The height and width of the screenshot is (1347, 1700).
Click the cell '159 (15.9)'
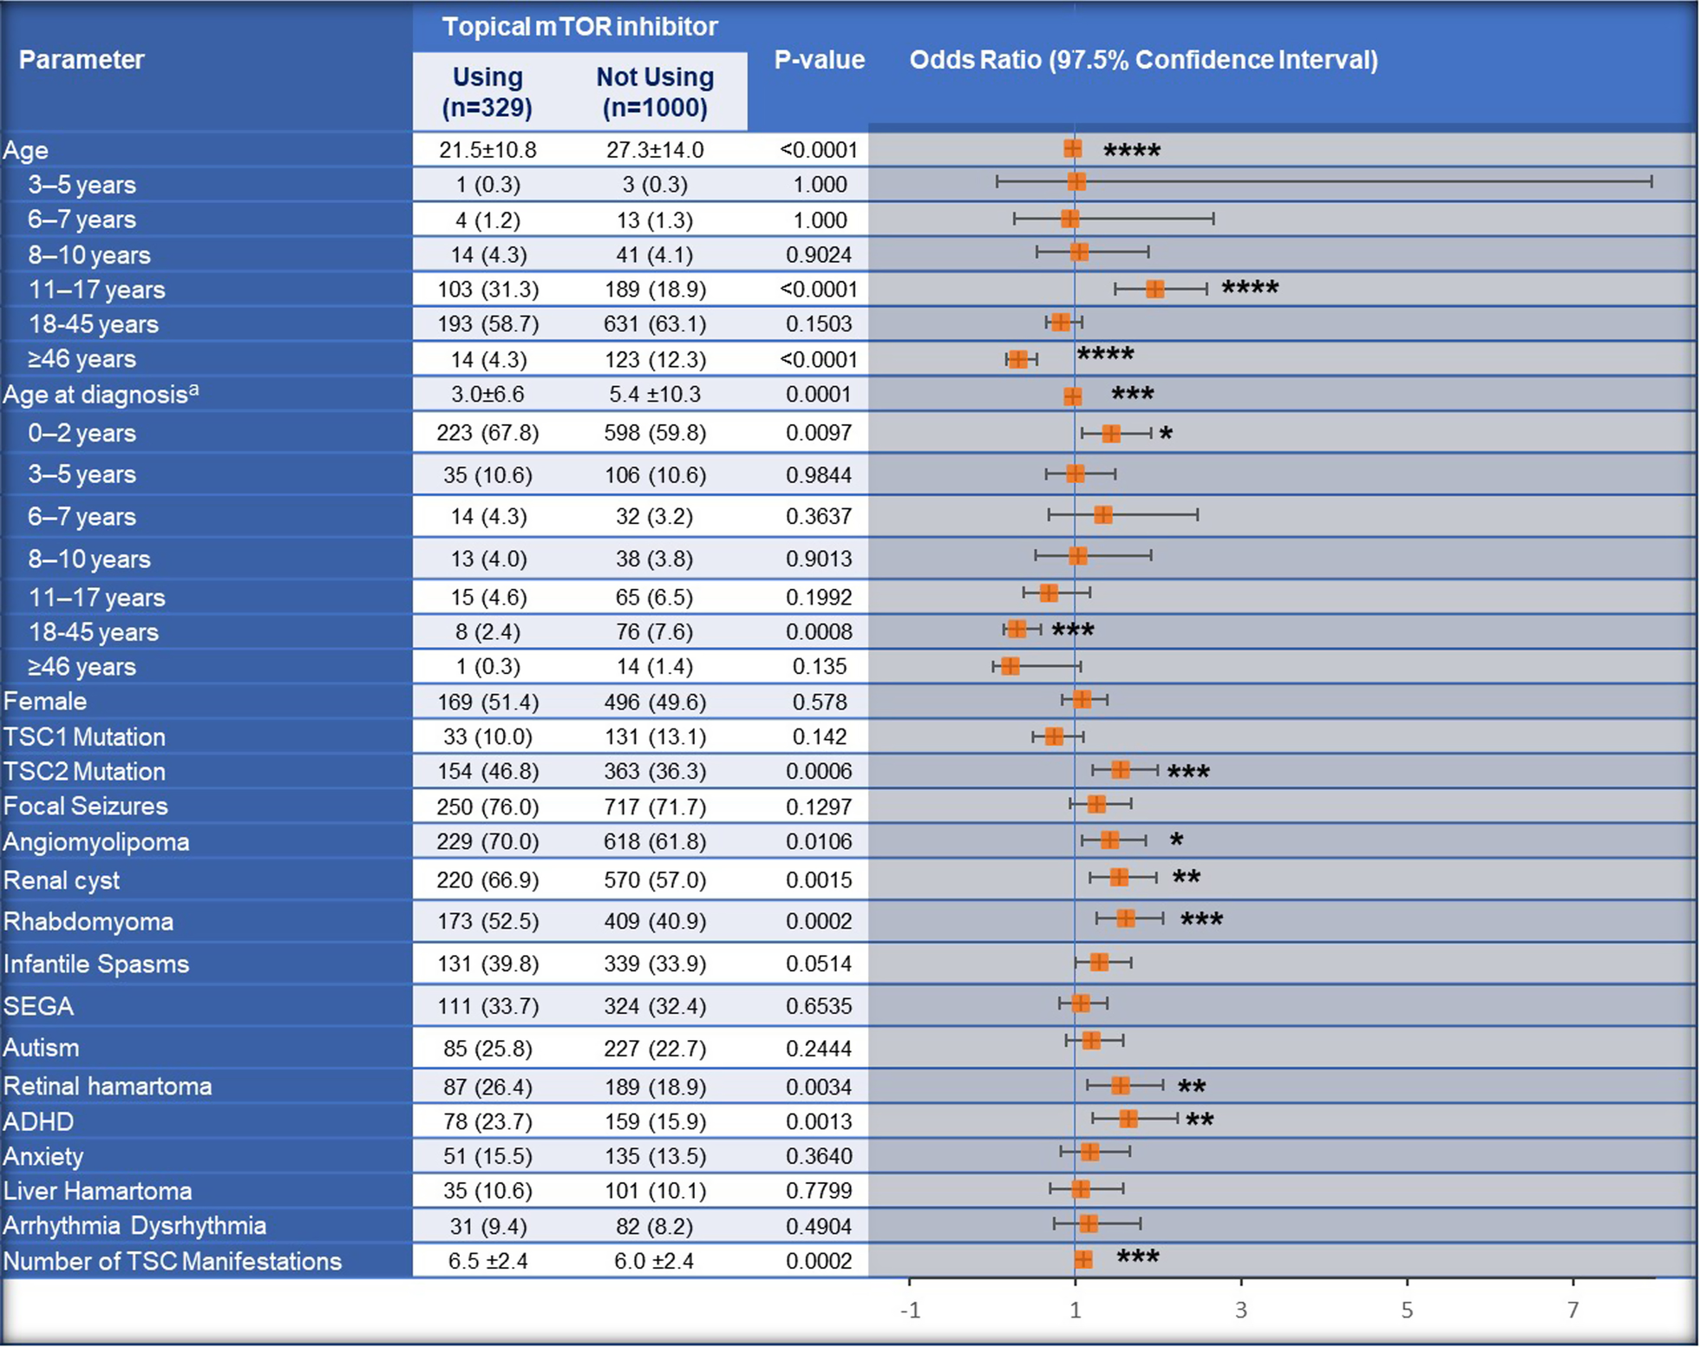pos(655,1121)
